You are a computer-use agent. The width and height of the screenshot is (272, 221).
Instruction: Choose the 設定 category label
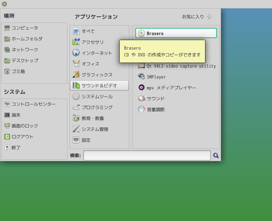[x=86, y=140]
